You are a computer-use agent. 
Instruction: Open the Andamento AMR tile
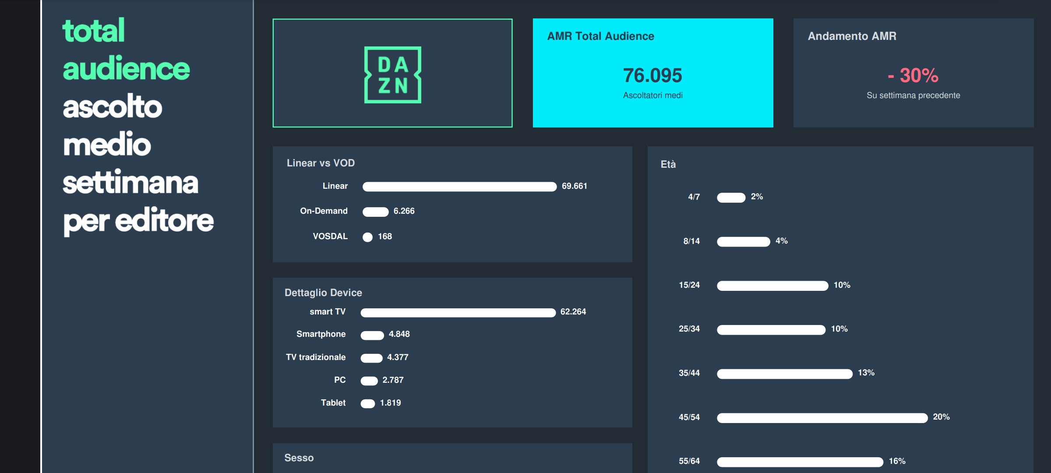(913, 73)
